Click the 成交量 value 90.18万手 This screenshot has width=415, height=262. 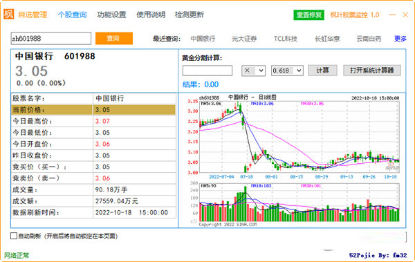tap(111, 189)
